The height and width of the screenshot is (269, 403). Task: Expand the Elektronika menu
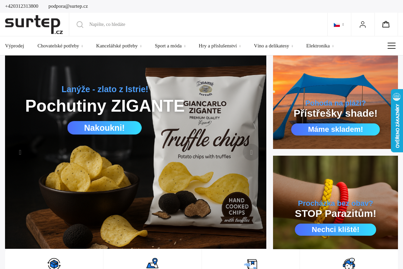click(320, 46)
